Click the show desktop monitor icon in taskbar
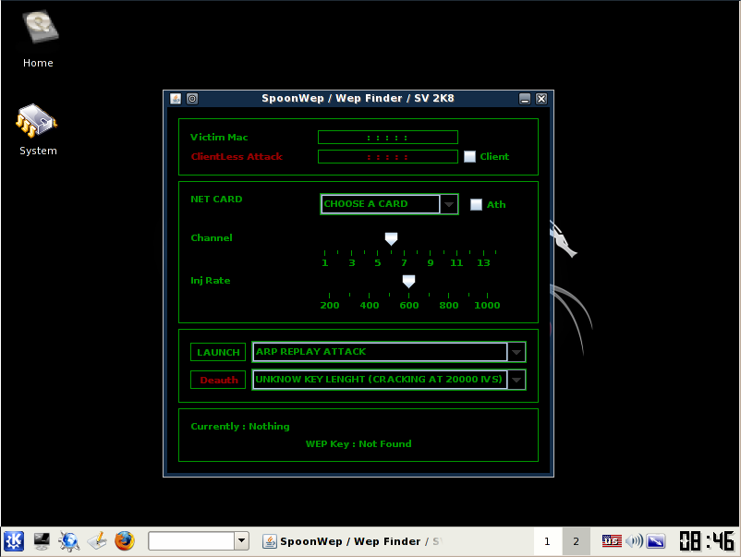The image size is (741, 557). point(42,541)
